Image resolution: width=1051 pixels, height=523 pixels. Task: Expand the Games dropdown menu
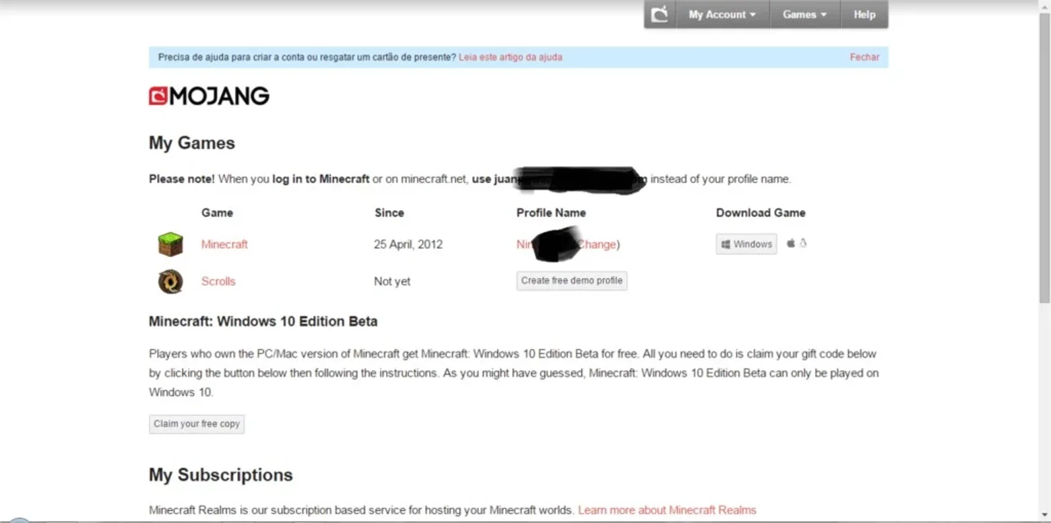pos(804,14)
